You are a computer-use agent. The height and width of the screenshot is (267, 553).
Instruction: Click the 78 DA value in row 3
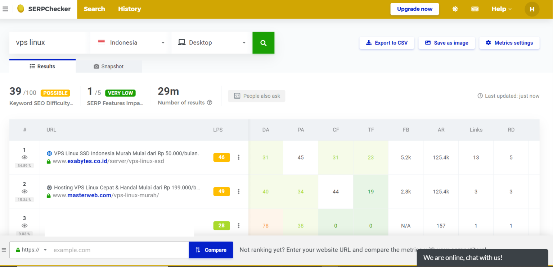266,226
